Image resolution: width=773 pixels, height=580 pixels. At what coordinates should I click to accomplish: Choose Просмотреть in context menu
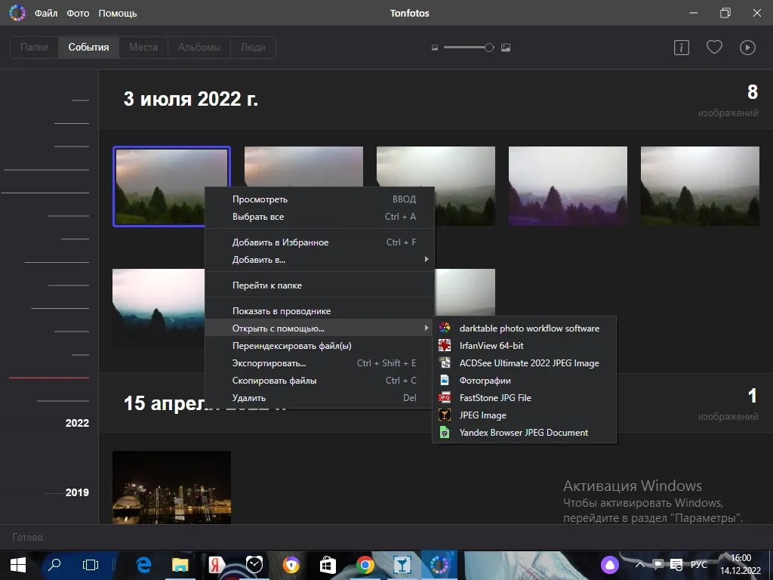pyautogui.click(x=319, y=199)
